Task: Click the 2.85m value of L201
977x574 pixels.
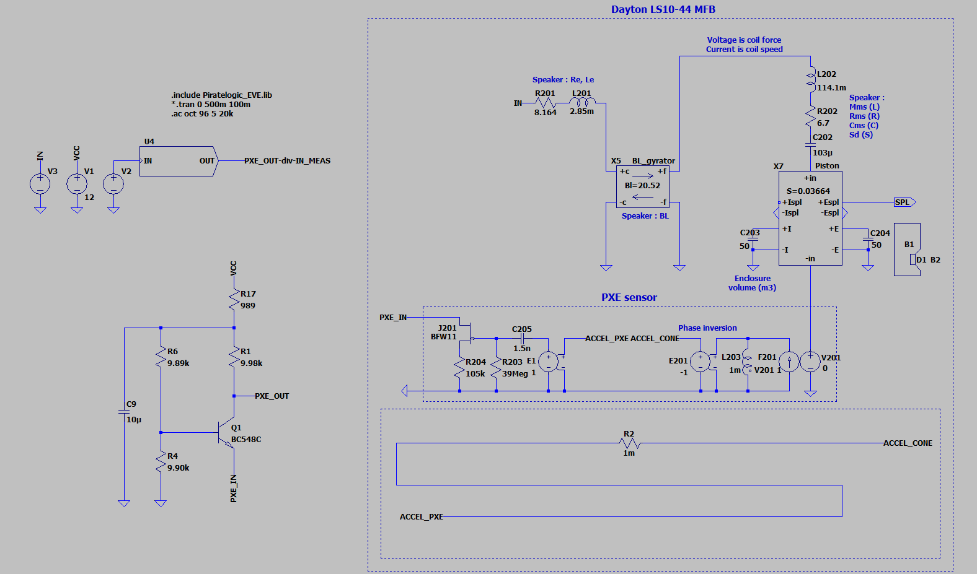Action: (582, 111)
